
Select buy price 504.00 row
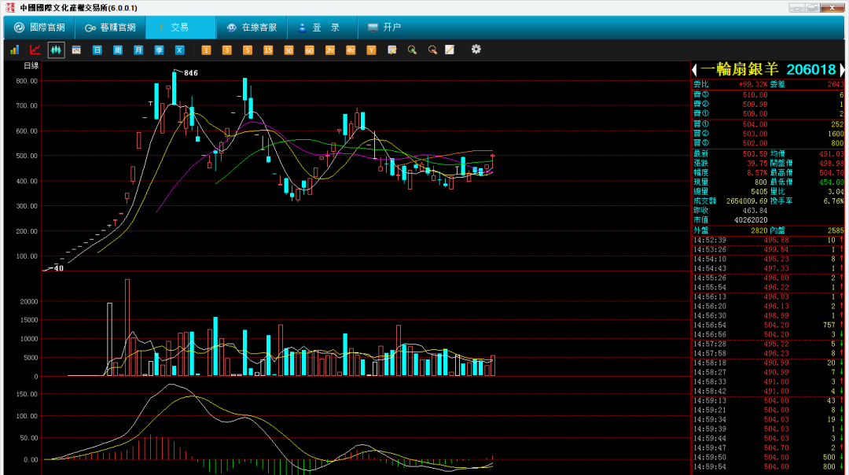768,124
